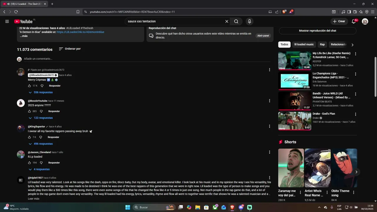The height and width of the screenshot is (212, 377).
Task: Open Brave Shields lion icon in address bar
Action: pos(284,12)
